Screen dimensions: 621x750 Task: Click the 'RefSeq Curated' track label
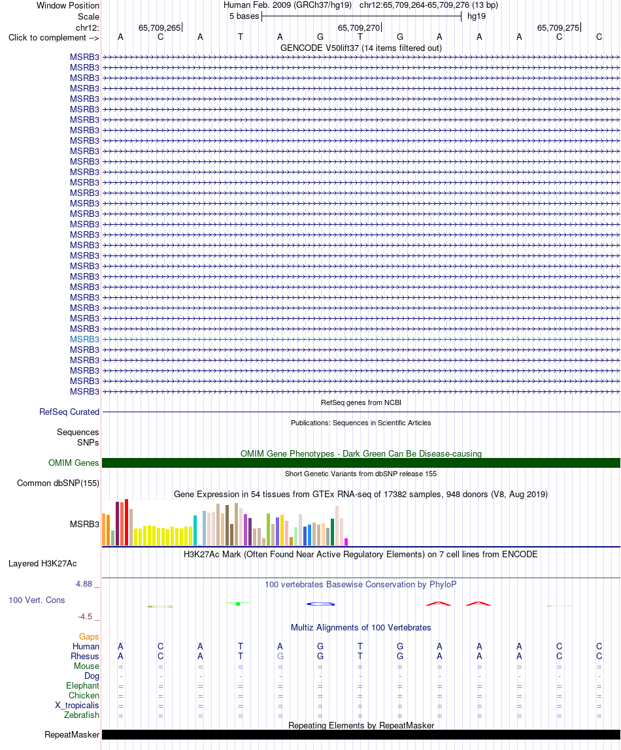tap(69, 412)
